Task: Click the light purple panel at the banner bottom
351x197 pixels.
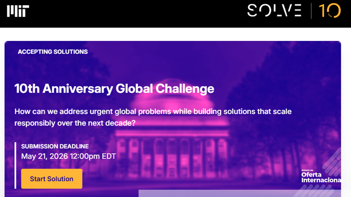Action: pyautogui.click(x=238, y=194)
